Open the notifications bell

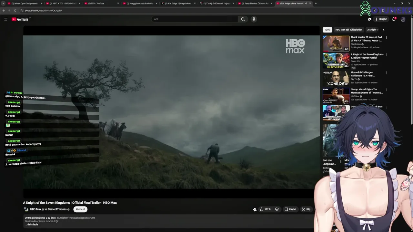pos(394,19)
